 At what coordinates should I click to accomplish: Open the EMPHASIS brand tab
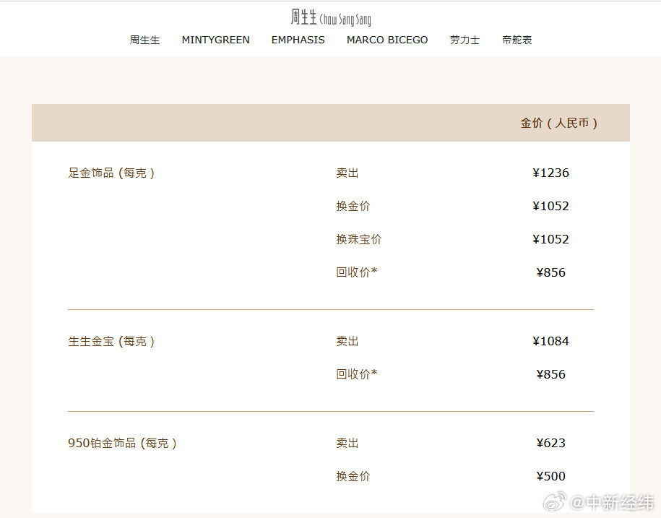tap(298, 40)
